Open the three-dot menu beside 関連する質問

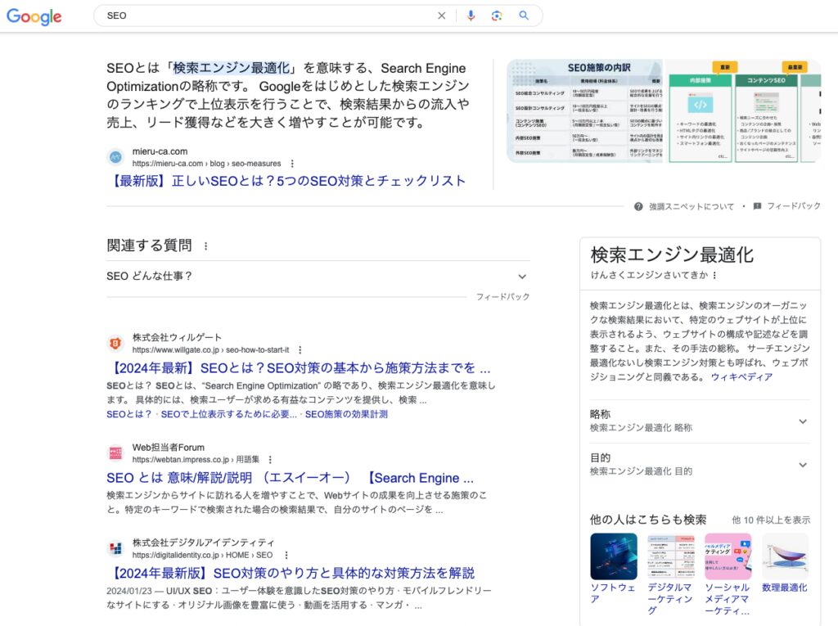click(x=205, y=246)
